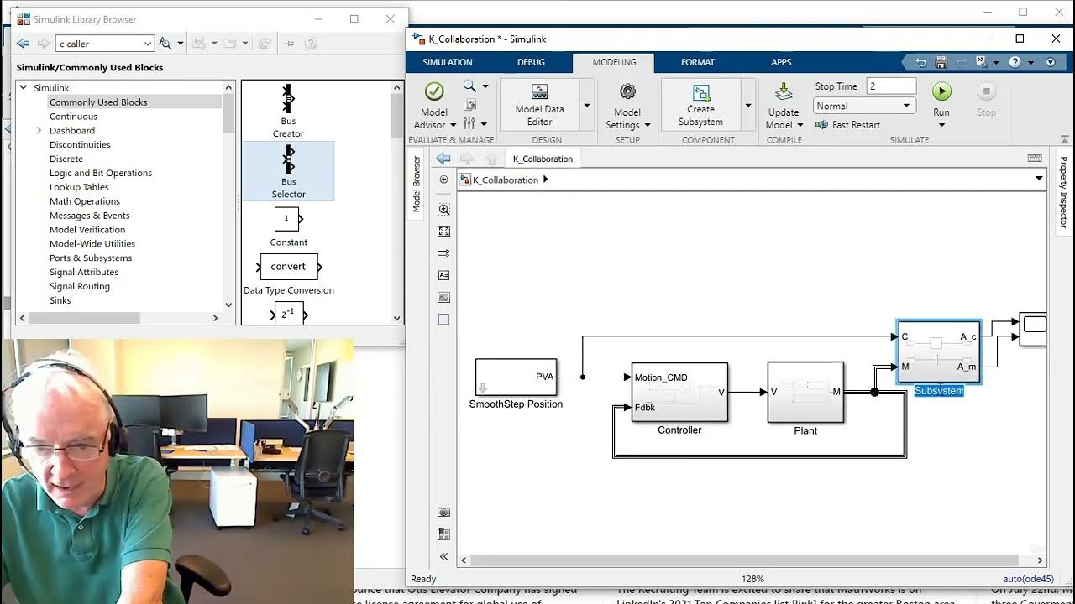Click the Annotation text palette icon
The image size is (1075, 604).
click(443, 275)
